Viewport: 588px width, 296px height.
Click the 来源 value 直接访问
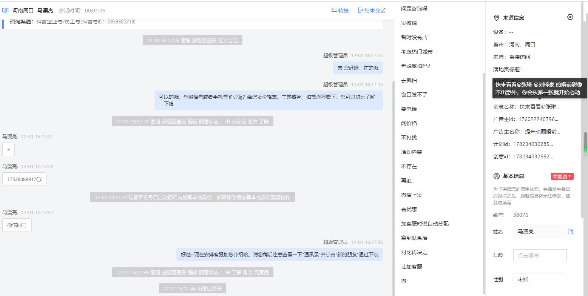click(x=519, y=57)
